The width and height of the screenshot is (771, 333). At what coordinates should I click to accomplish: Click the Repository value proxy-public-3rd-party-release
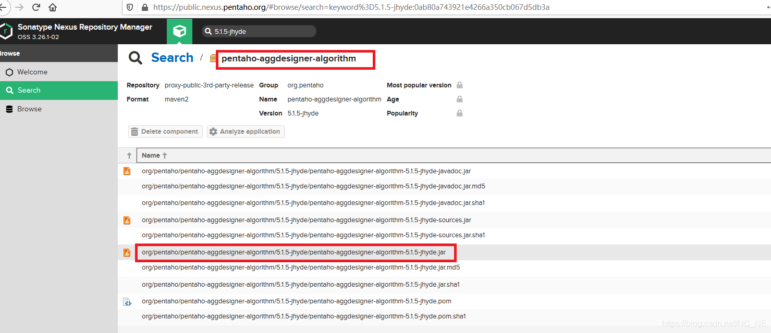[209, 85]
